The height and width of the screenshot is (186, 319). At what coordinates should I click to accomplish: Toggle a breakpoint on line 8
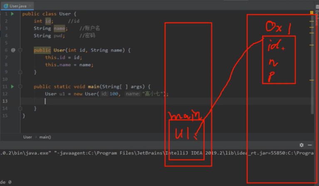(6, 65)
